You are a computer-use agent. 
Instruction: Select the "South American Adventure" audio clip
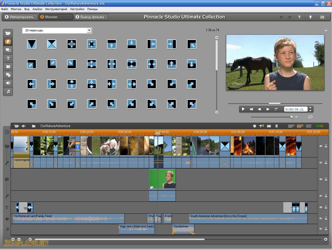tap(248, 219)
